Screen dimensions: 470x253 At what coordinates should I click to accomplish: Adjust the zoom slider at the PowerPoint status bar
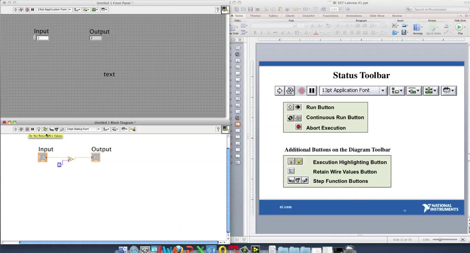440,239
